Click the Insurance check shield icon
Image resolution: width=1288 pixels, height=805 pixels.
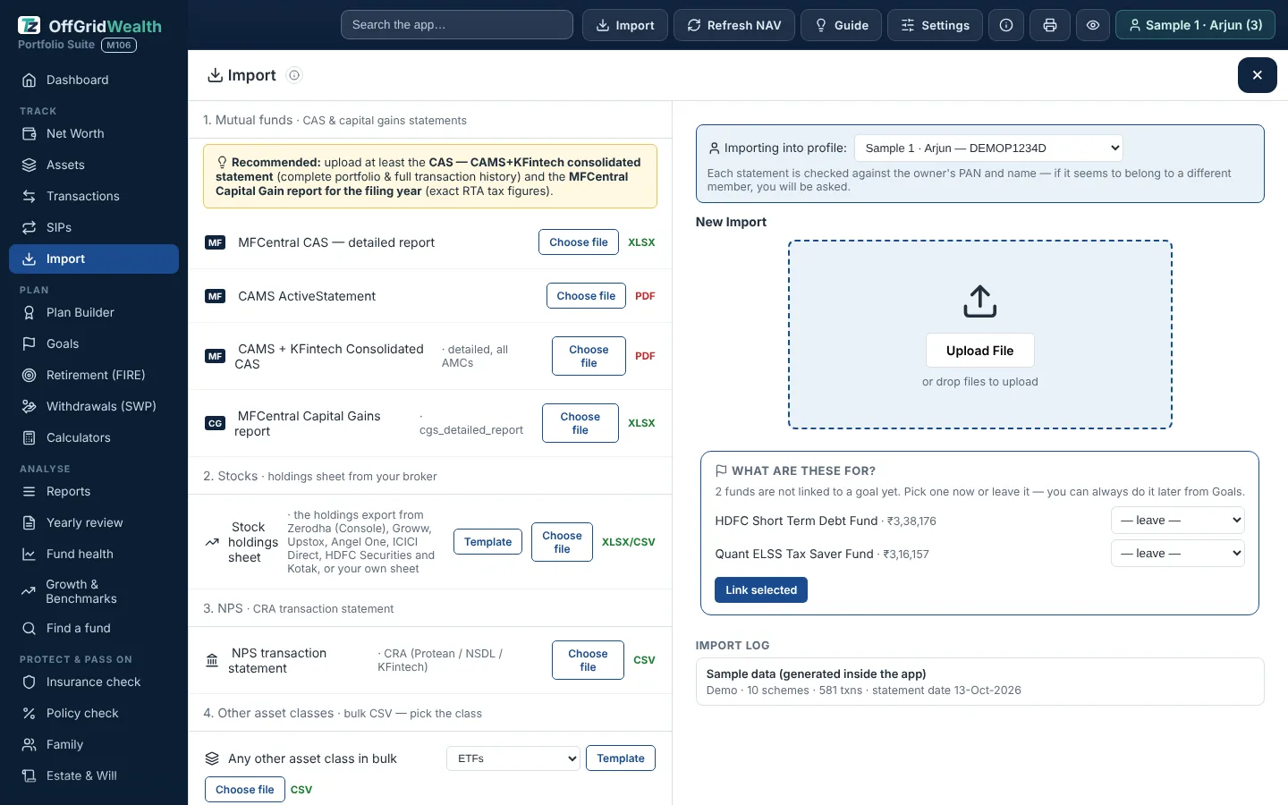pos(30,682)
